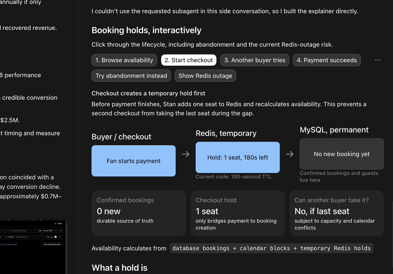Click the Can another buyer take it? card

pos(337,213)
